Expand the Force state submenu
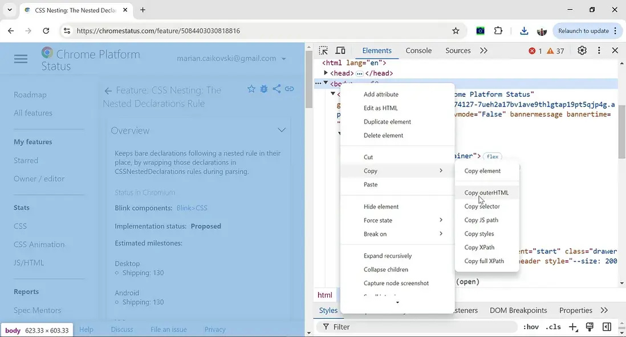Image resolution: width=626 pixels, height=337 pixels. tap(397, 220)
